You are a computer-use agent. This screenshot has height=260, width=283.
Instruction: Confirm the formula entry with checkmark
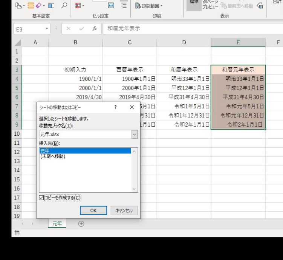(x=81, y=29)
